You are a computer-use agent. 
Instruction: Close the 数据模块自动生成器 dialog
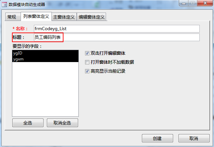coord(205,3)
